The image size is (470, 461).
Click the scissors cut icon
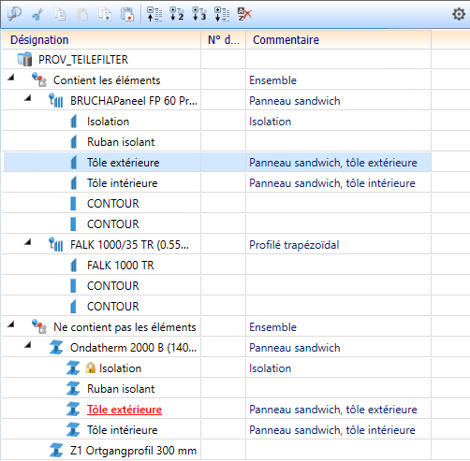(37, 14)
